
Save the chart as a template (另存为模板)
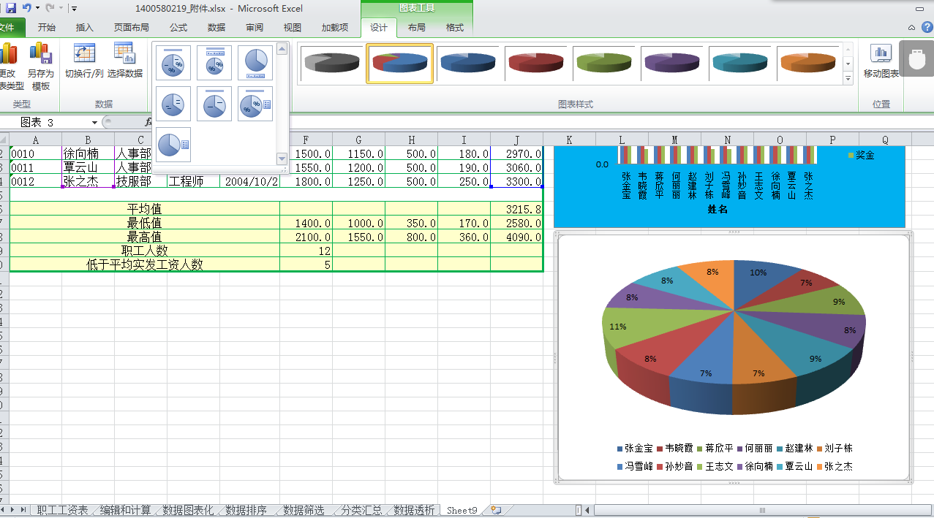41,66
